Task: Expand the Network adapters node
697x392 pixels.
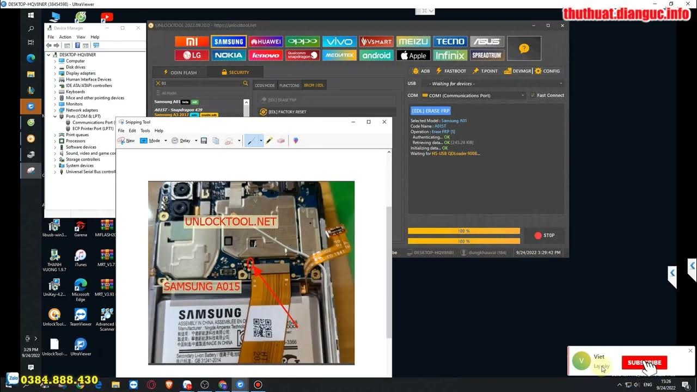Action: click(55, 110)
